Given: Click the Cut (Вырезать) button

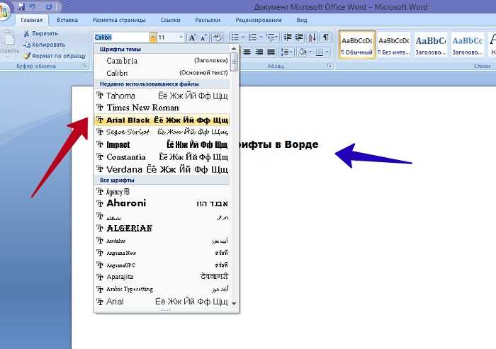Looking at the screenshot, I should click(41, 33).
